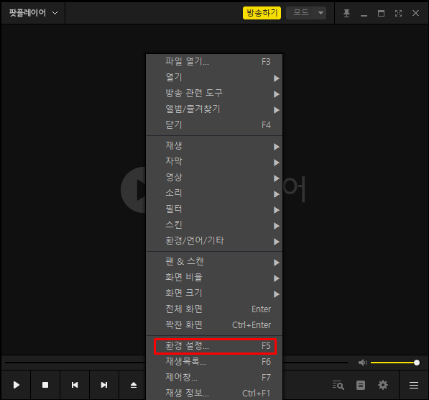Adjust the yellow volume slider
Image resolution: width=429 pixels, height=400 pixels.
[x=395, y=363]
